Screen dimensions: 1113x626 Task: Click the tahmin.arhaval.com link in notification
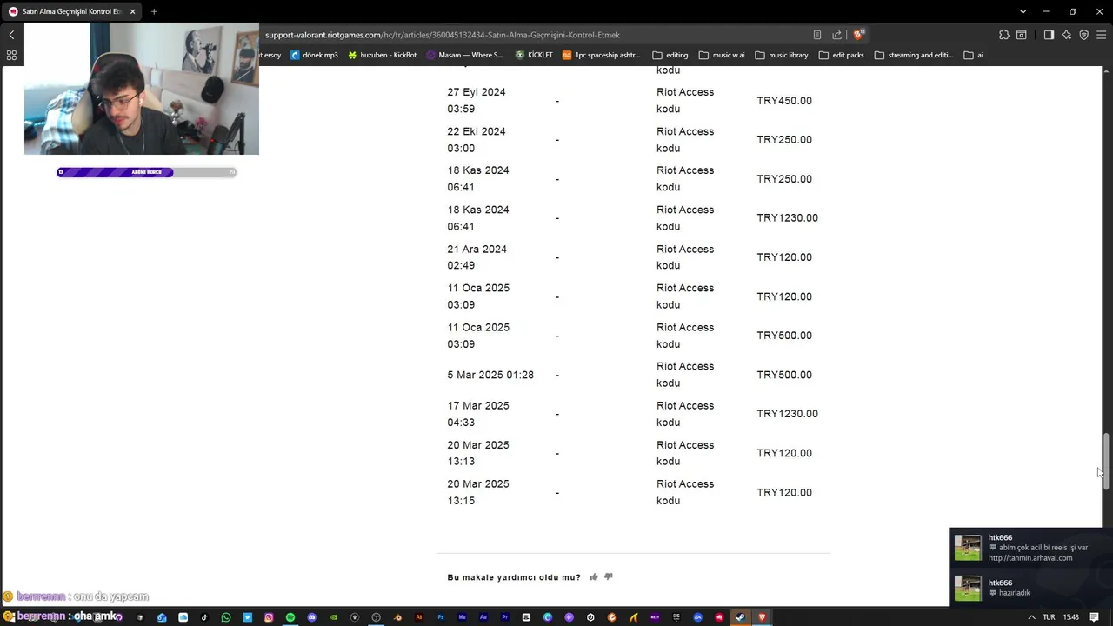point(1030,558)
